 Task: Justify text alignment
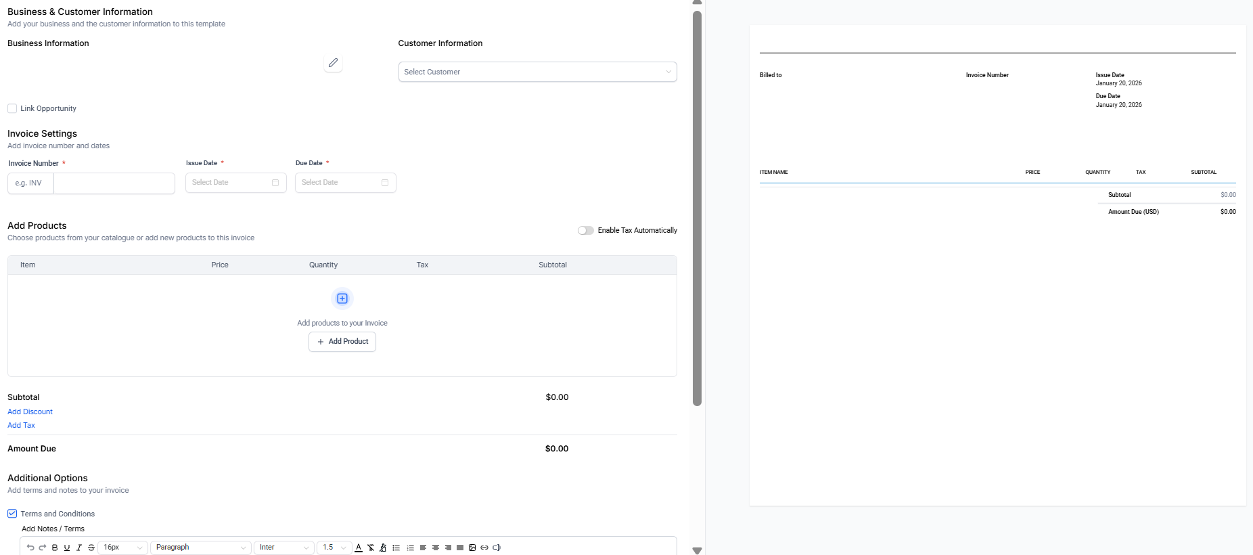click(460, 548)
